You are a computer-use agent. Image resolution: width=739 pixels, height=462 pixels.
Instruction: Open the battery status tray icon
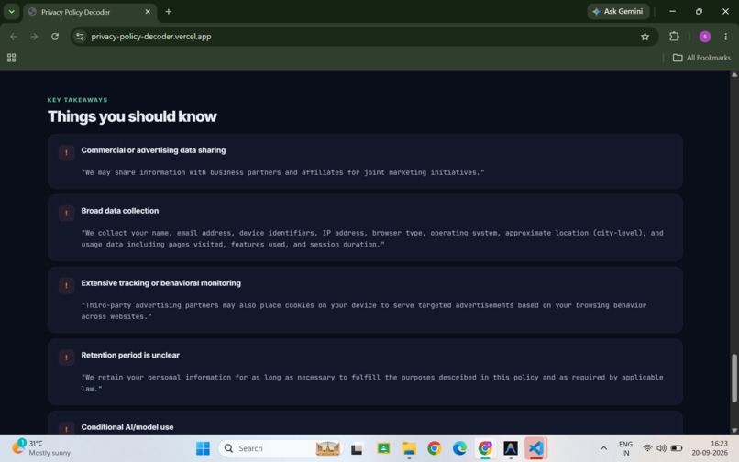677,448
